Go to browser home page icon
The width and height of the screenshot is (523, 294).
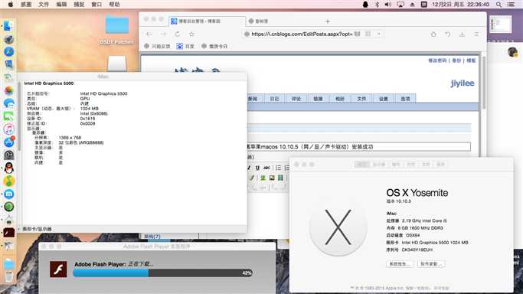click(433, 34)
